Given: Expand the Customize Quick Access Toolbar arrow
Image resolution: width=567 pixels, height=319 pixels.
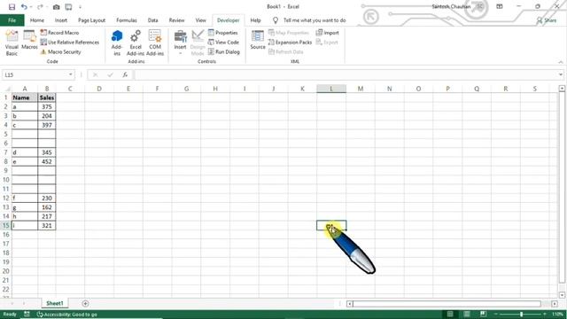Looking at the screenshot, I should pos(81,7).
